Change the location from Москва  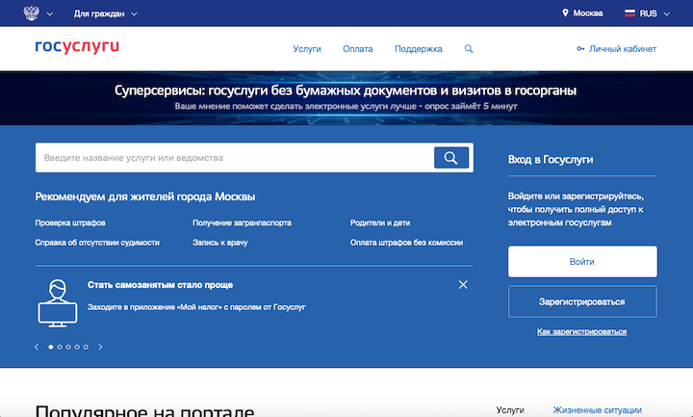(x=588, y=13)
